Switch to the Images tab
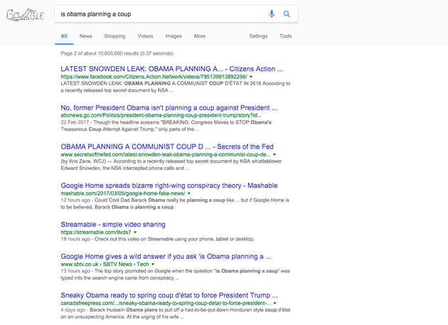The width and height of the screenshot is (448, 325). click(x=174, y=36)
